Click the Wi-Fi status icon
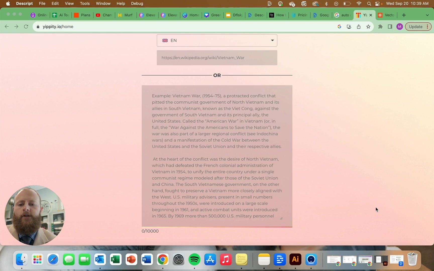This screenshot has width=434, height=271. pos(359,4)
